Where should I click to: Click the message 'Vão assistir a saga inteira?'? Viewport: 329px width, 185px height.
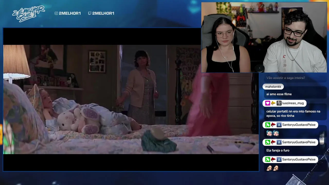(286, 78)
